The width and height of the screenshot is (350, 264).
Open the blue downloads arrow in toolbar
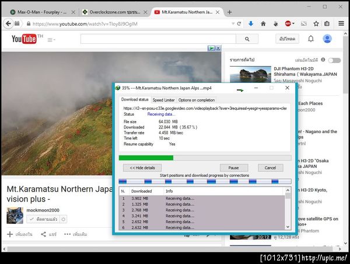(x=251, y=23)
